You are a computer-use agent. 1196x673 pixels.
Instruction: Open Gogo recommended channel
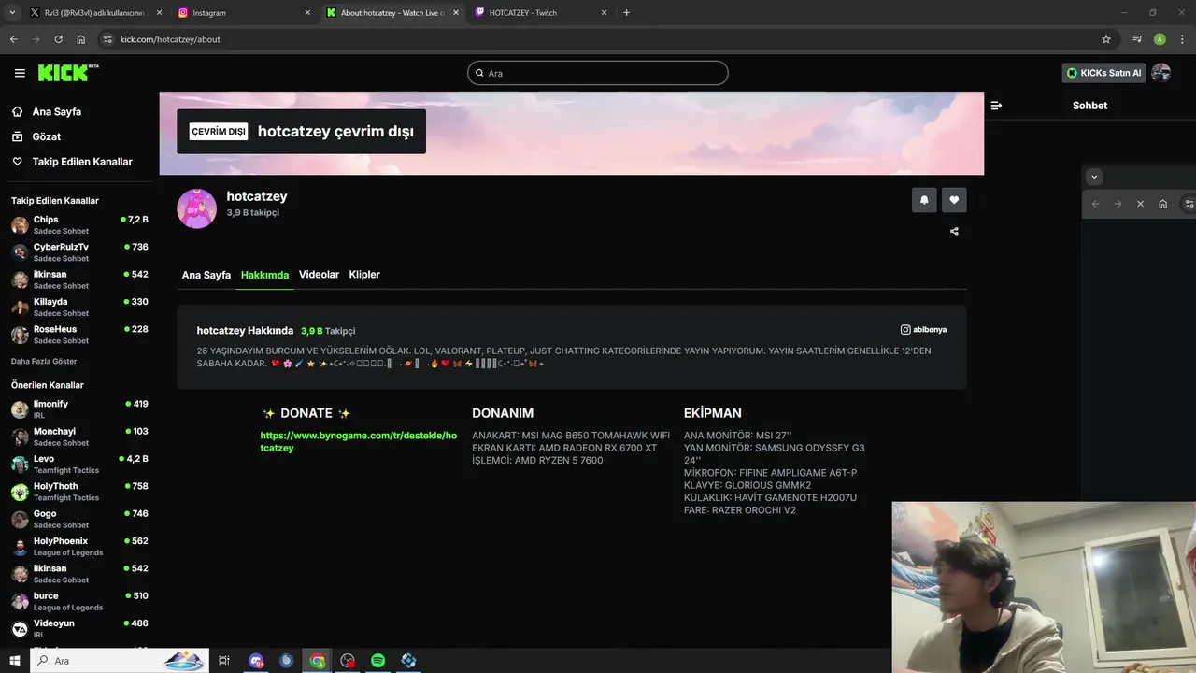click(x=79, y=519)
